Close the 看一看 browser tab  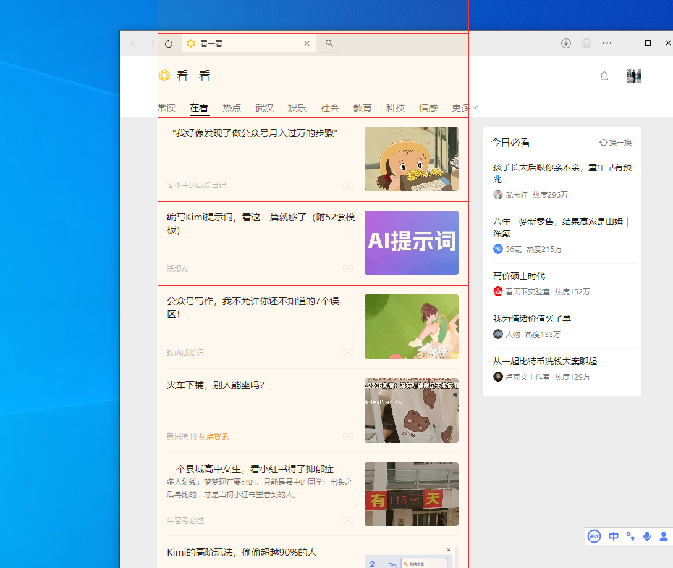[x=307, y=44]
